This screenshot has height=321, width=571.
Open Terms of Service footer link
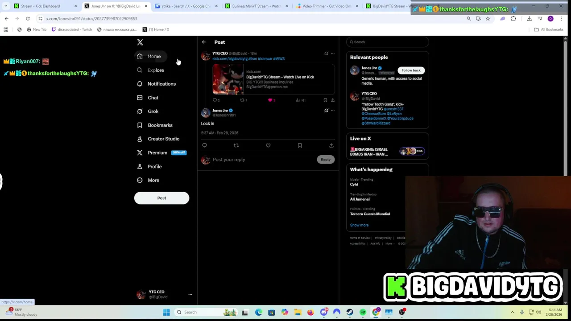(x=360, y=238)
